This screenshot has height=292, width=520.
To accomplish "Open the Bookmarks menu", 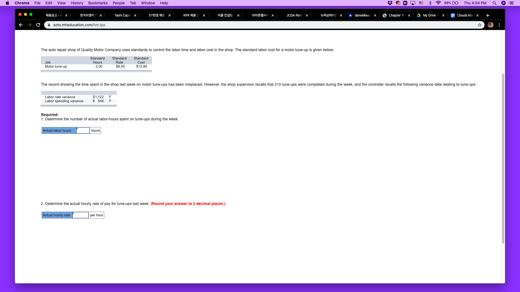I will tap(98, 3).
